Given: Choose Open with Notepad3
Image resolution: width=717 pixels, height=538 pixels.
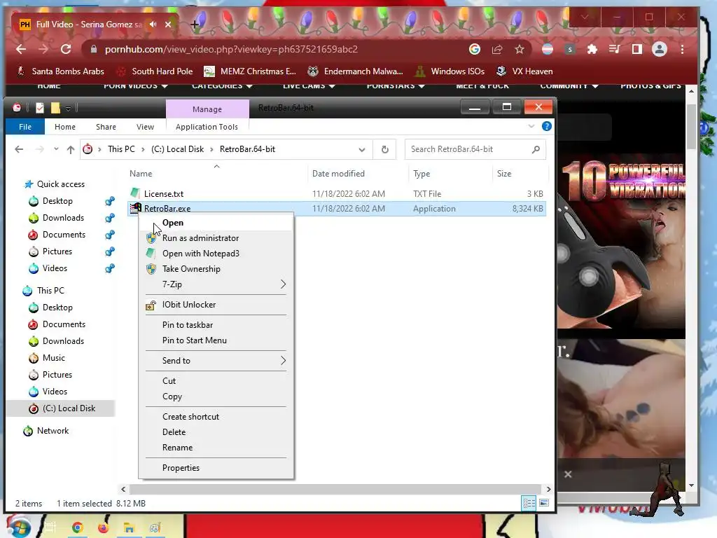Looking at the screenshot, I should 201,254.
